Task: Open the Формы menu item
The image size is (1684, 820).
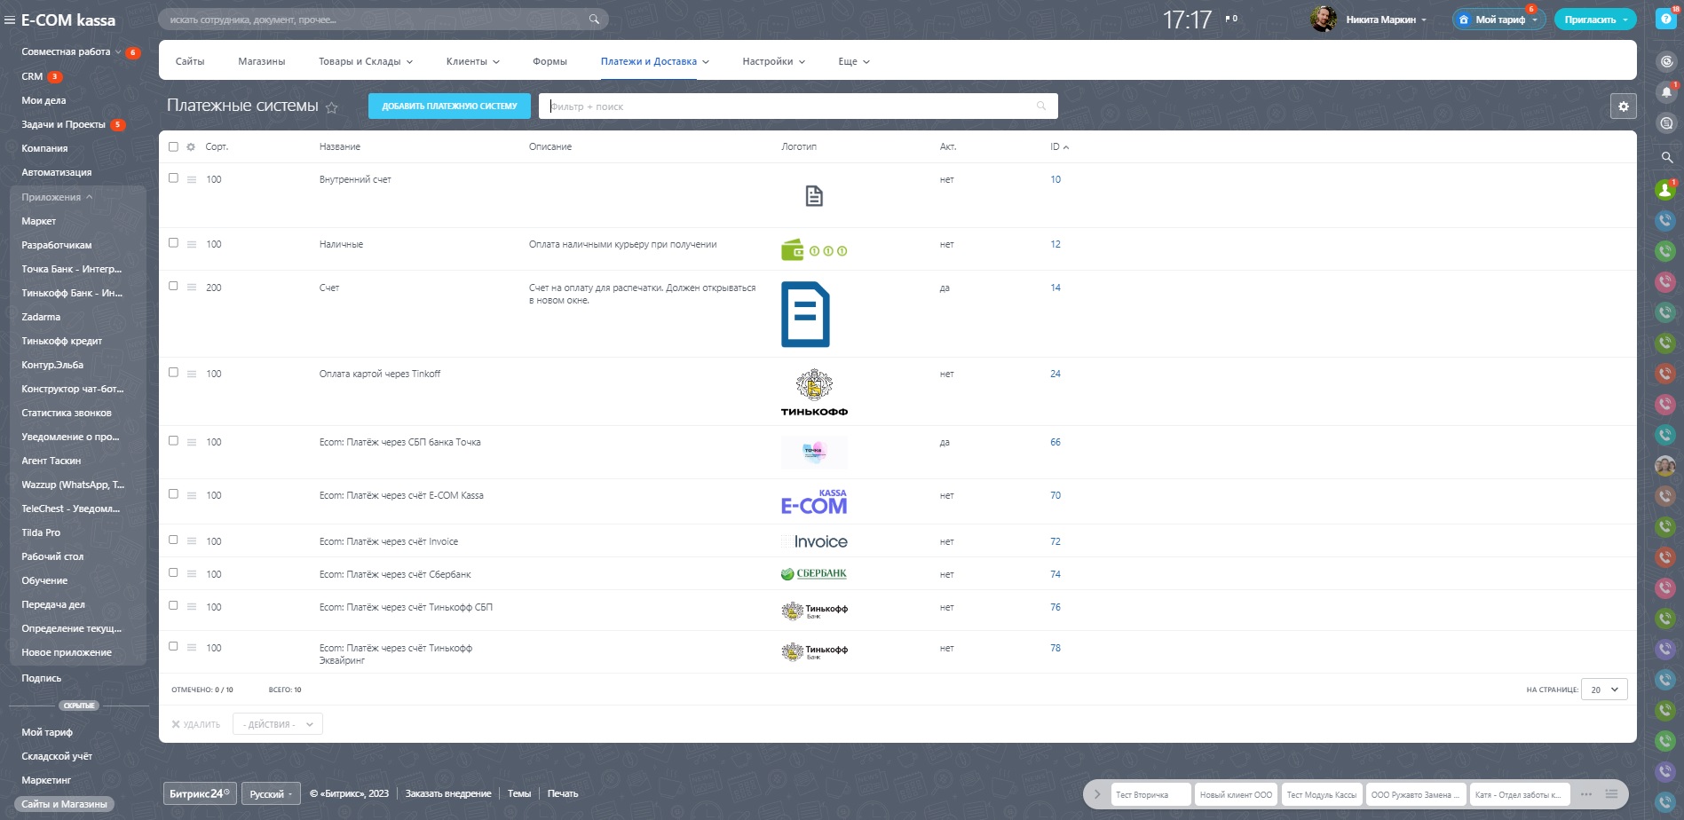Action: coord(549,61)
